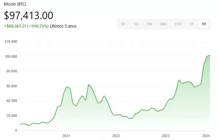Click the 20.000 y-axis label
This screenshot has width=219, height=140.
click(x=12, y=116)
